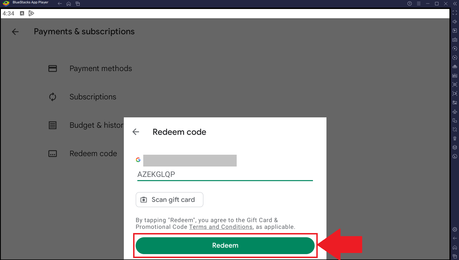Toggle the Location spoofing sidebar icon
Image resolution: width=459 pixels, height=260 pixels.
(455, 138)
